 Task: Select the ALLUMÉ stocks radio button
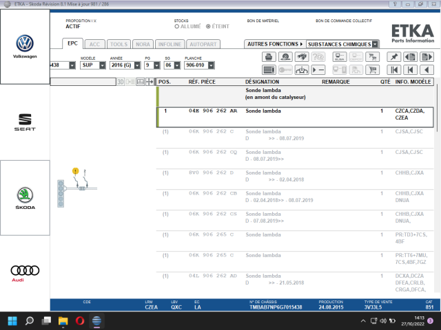pyautogui.click(x=176, y=26)
